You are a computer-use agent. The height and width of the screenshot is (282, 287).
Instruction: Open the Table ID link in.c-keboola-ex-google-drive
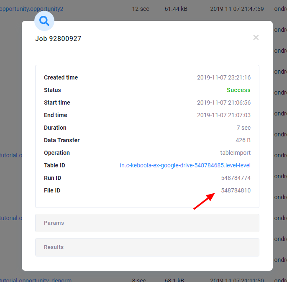(x=185, y=165)
